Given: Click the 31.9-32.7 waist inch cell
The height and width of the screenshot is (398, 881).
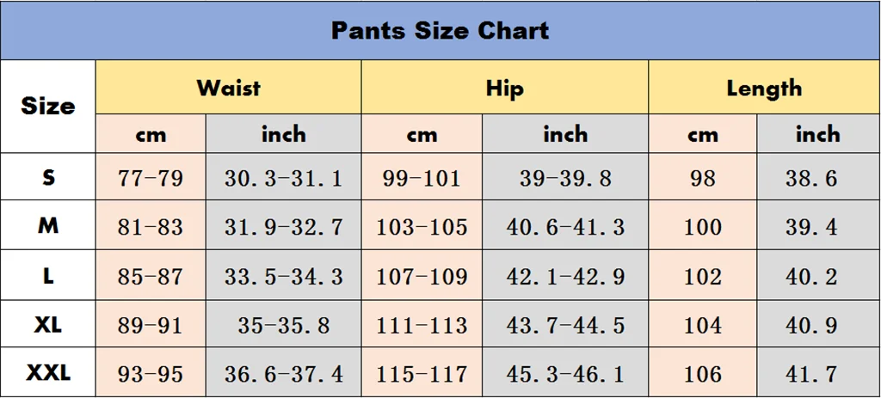Looking at the screenshot, I should tap(284, 225).
